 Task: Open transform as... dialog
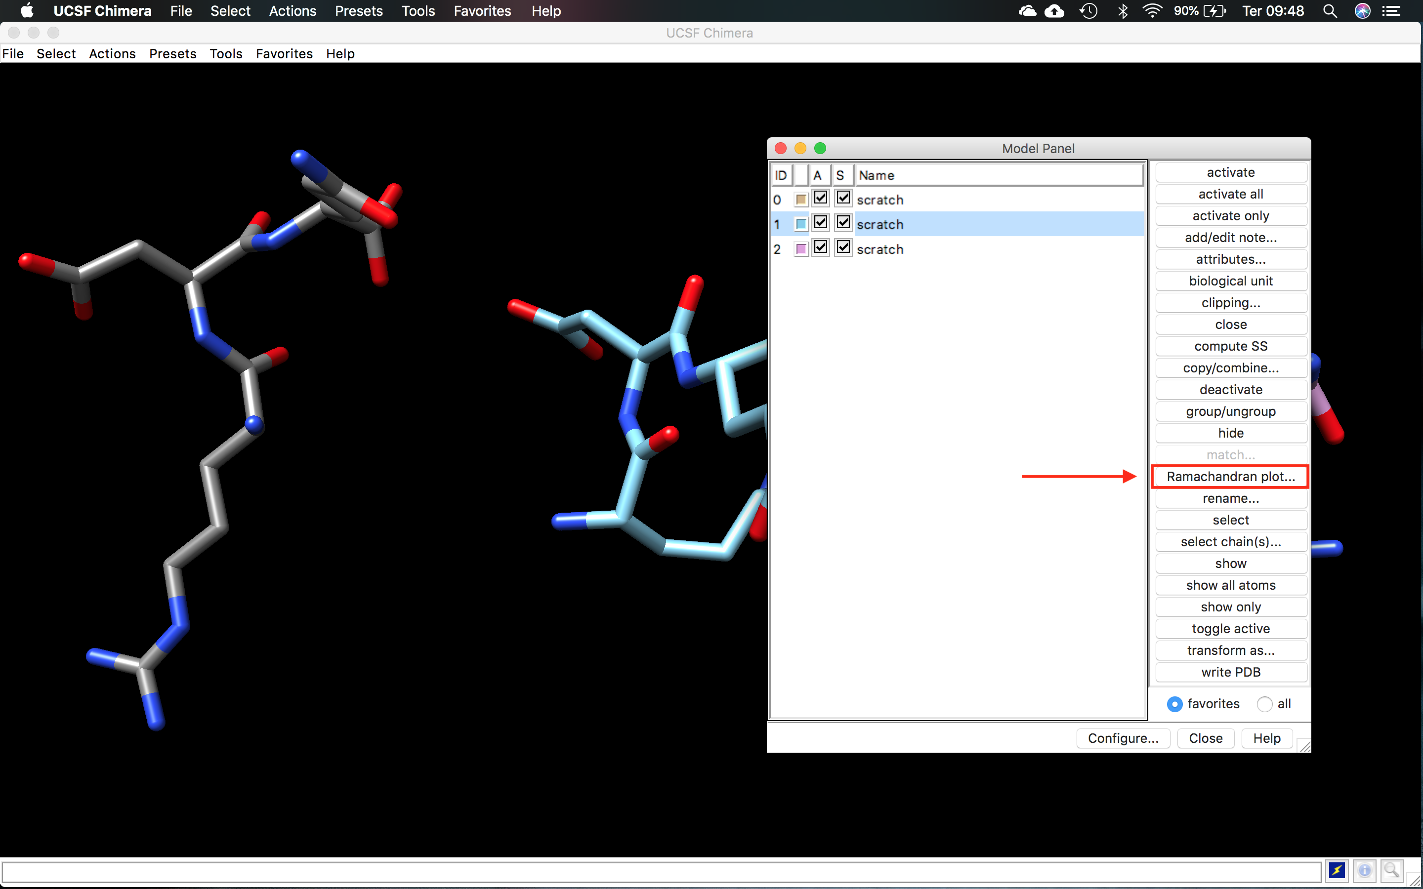pos(1231,651)
